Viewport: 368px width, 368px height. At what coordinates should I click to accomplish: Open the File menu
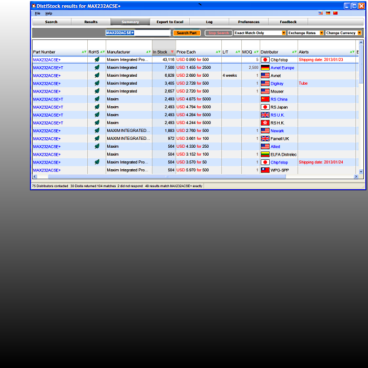pos(37,13)
